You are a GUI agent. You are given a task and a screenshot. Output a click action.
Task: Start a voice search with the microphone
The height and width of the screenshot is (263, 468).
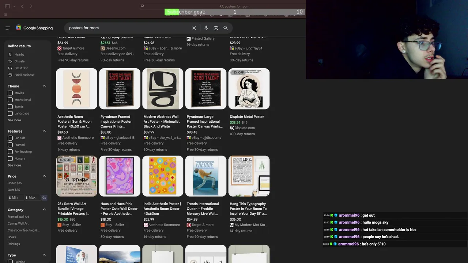[206, 28]
